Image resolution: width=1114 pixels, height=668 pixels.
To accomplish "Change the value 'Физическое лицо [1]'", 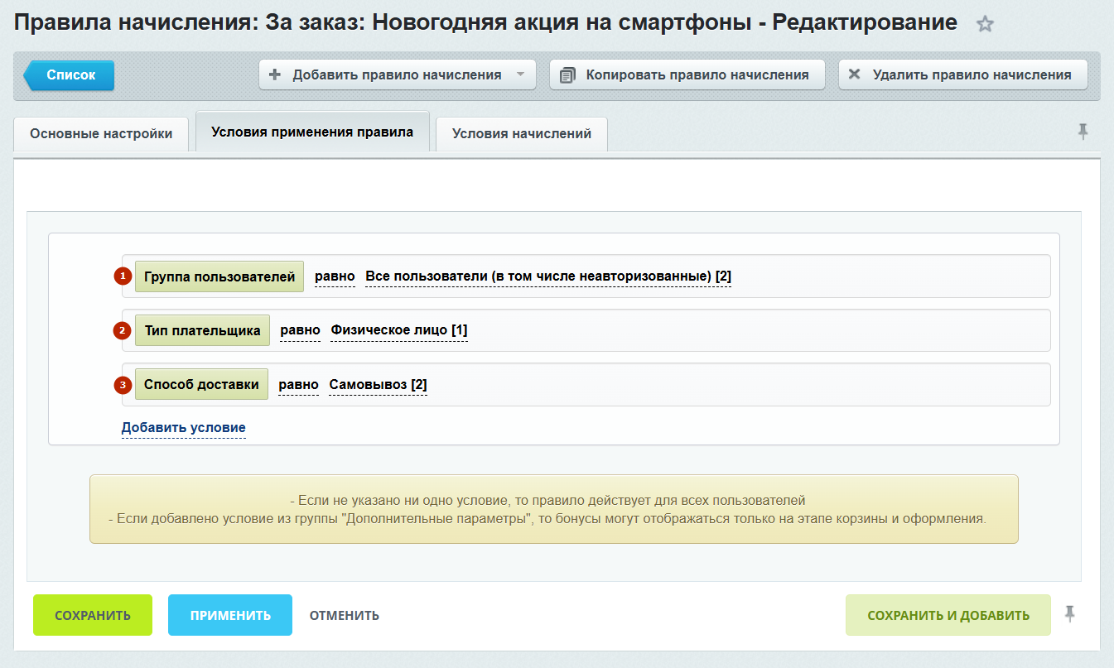I will [399, 330].
